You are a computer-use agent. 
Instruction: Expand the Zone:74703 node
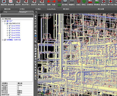pyautogui.click(x=7, y=28)
